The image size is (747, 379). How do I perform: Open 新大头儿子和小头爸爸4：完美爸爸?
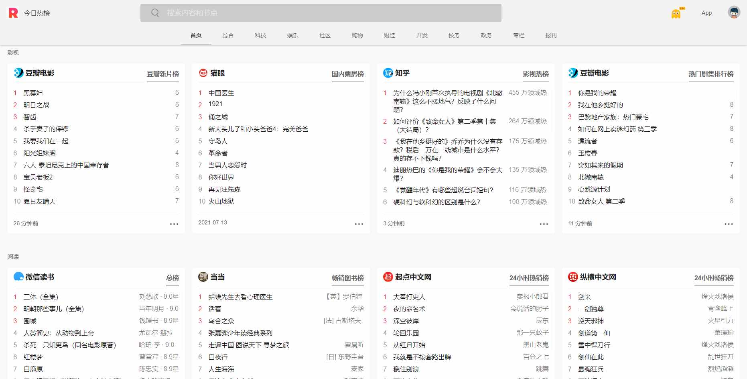click(x=258, y=129)
